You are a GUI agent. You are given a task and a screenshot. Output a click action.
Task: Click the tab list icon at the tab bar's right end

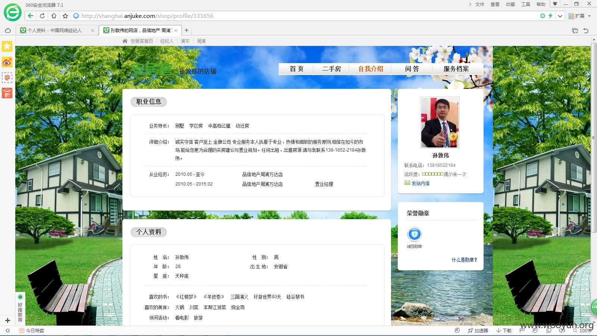[575, 31]
